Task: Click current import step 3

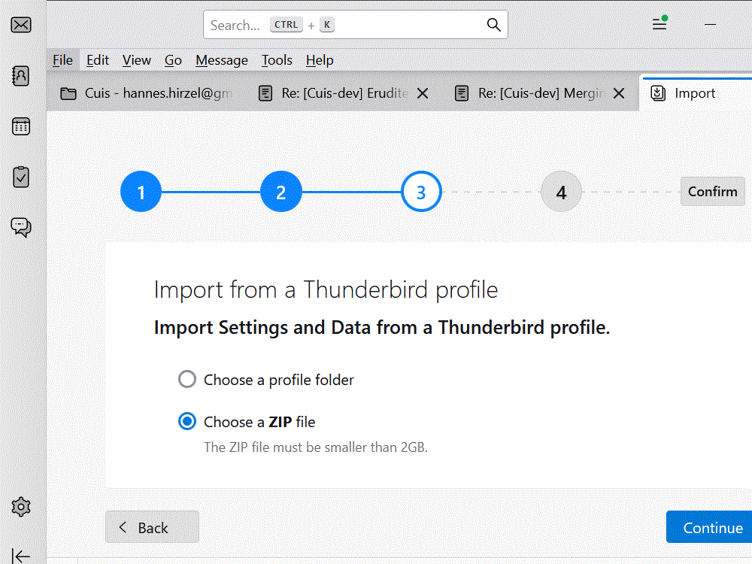Action: pos(421,191)
